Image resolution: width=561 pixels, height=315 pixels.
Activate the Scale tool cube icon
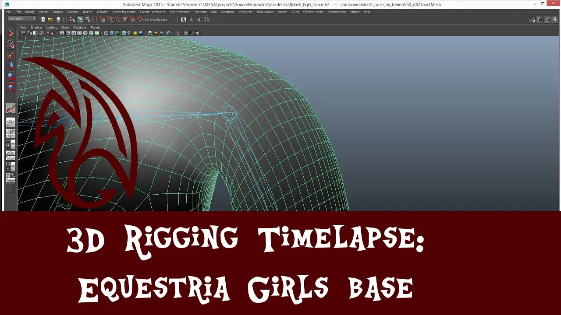pos(11,87)
